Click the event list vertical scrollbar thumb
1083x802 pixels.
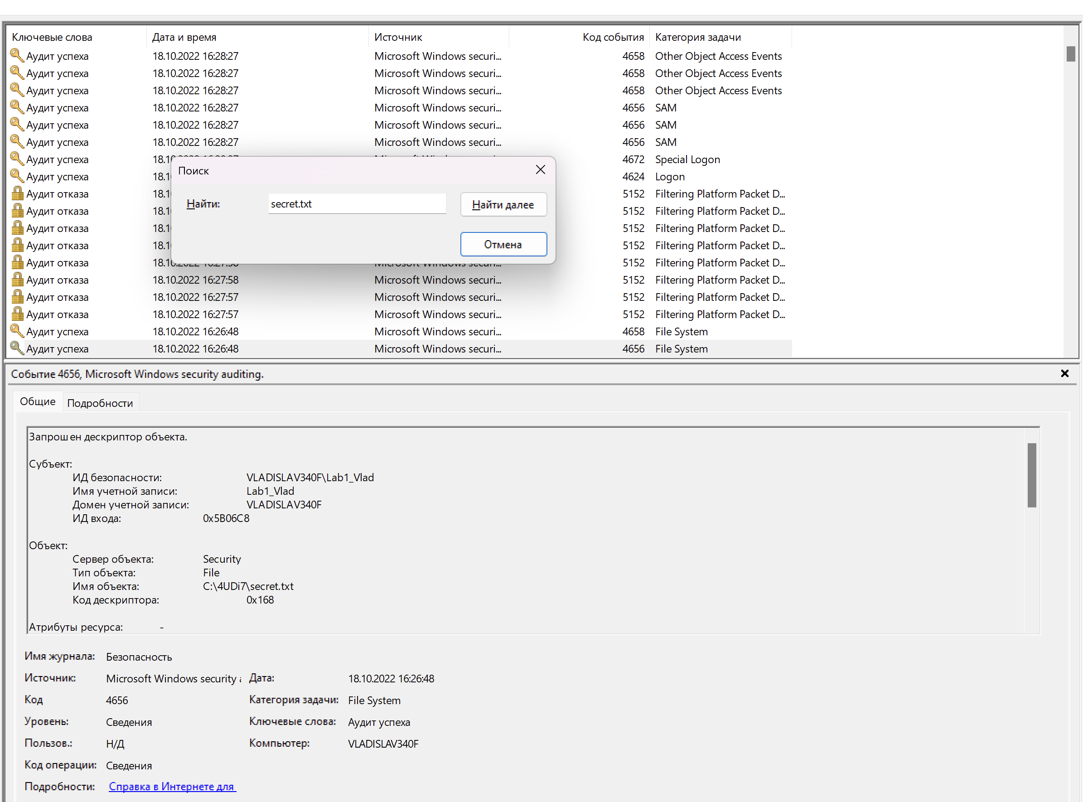click(x=1070, y=53)
